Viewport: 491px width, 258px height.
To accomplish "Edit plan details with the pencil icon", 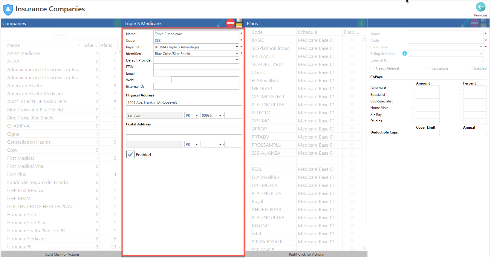I will [x=465, y=23].
